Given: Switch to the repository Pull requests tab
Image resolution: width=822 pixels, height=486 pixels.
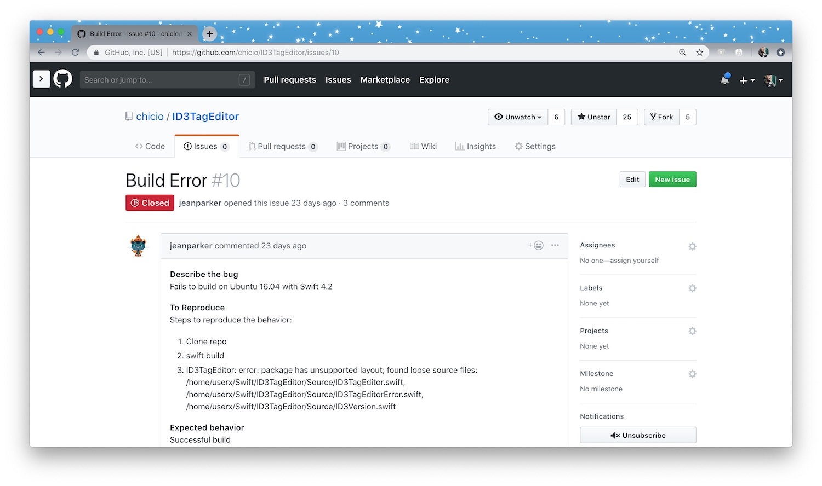Looking at the screenshot, I should tap(283, 146).
